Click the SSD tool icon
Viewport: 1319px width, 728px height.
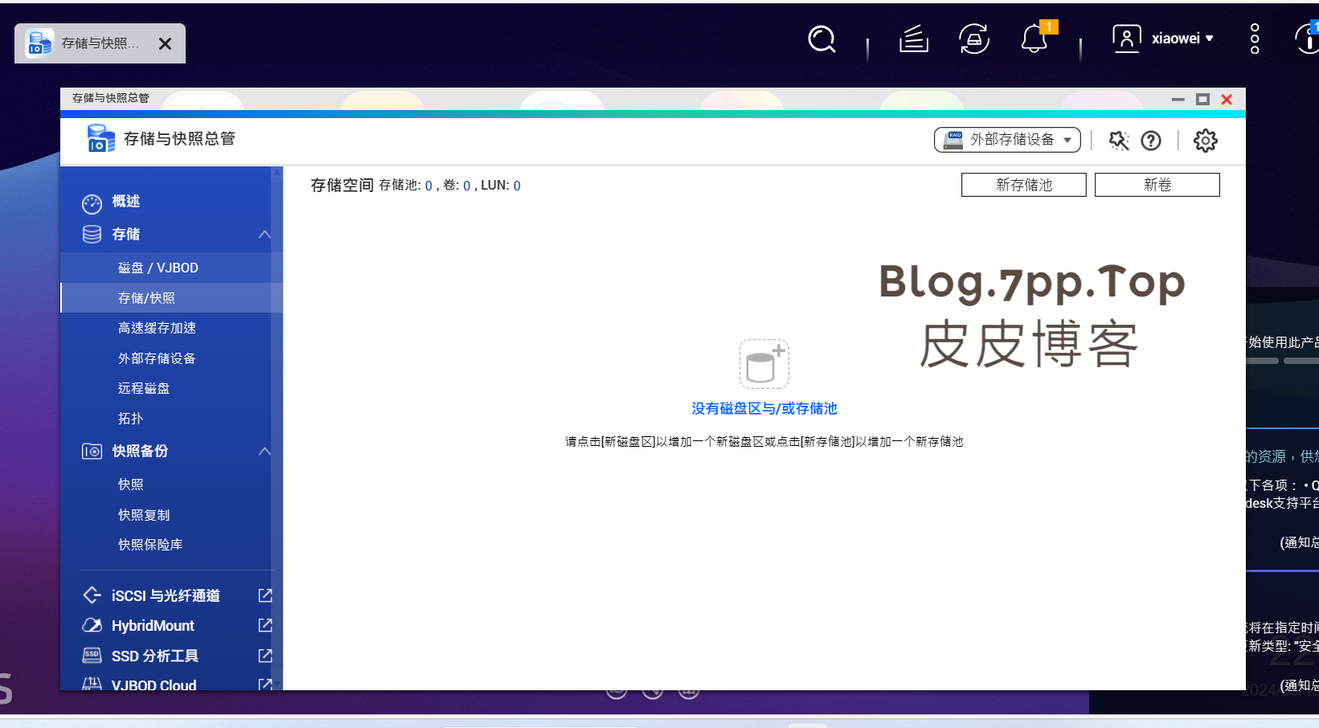pyautogui.click(x=92, y=656)
